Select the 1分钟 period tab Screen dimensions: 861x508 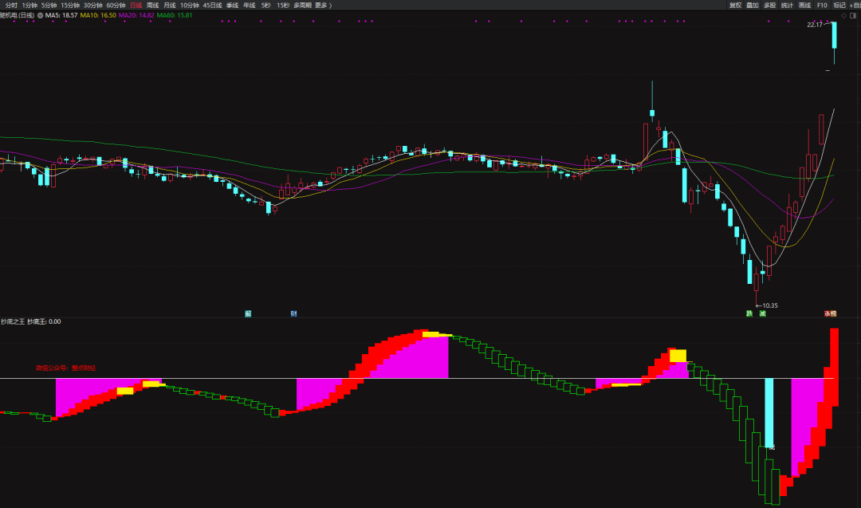pos(29,5)
